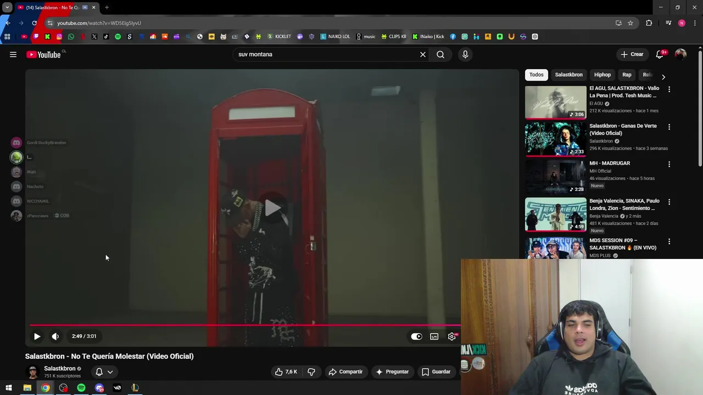Open League of Legends taskbar icon
Viewport: 703px width, 395px height.
point(135,388)
